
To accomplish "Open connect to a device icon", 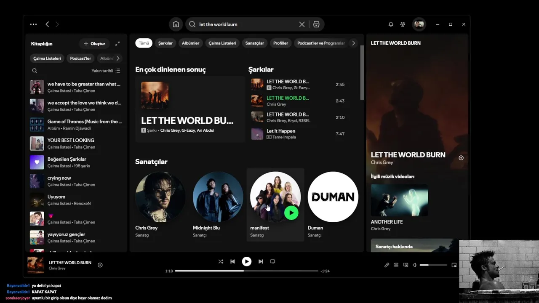I will click(x=406, y=265).
